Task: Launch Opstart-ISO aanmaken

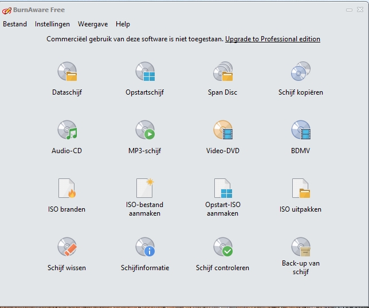Action: (222, 189)
